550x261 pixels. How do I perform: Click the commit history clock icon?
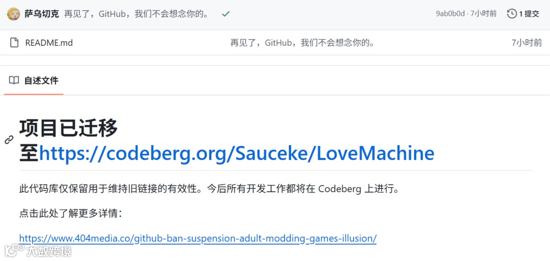512,14
